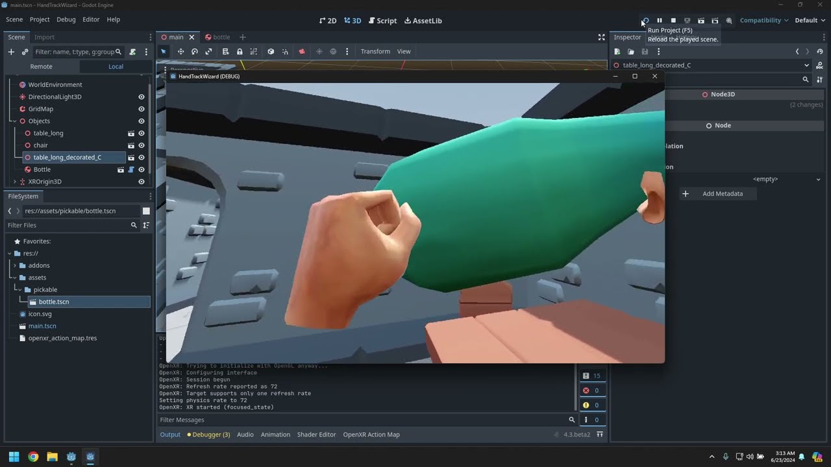831x467 pixels.
Task: Switch to the bottle scene tab
Action: [217, 37]
